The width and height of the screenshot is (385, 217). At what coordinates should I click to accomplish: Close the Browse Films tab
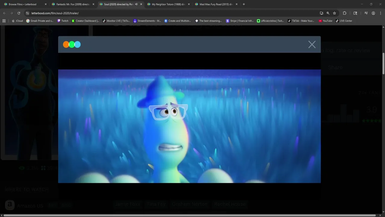pos(46,4)
